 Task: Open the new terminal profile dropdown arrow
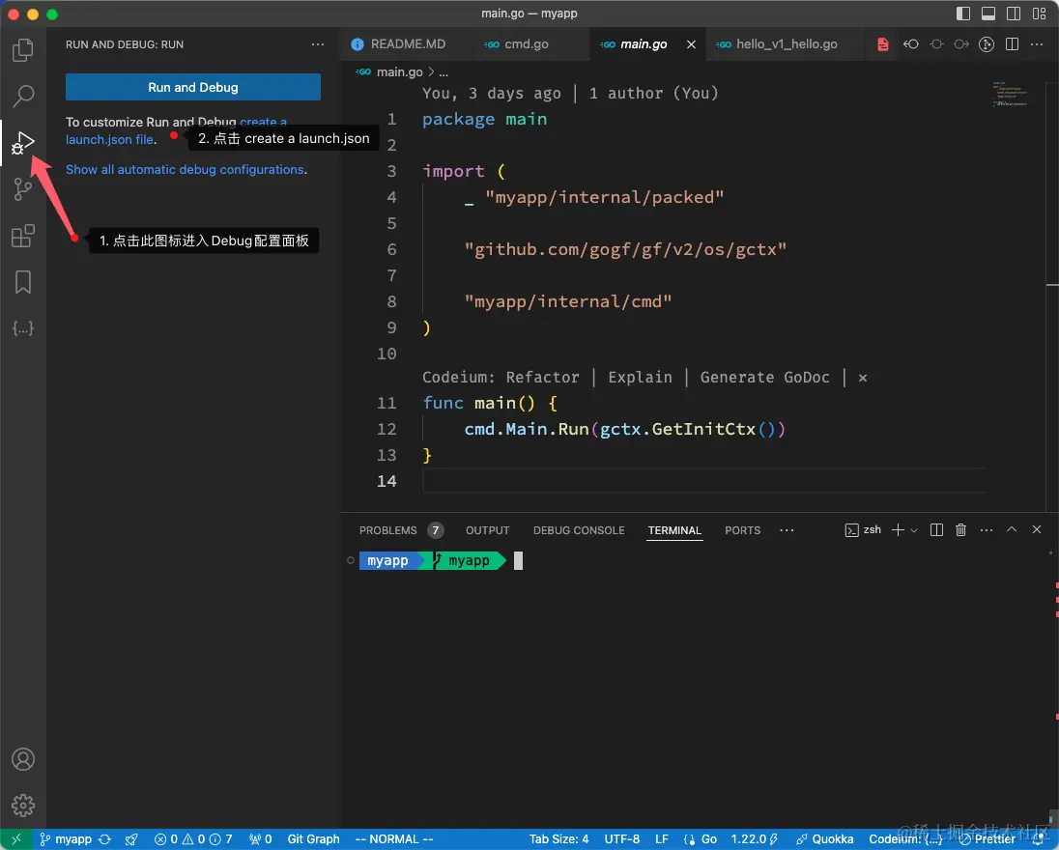click(914, 530)
